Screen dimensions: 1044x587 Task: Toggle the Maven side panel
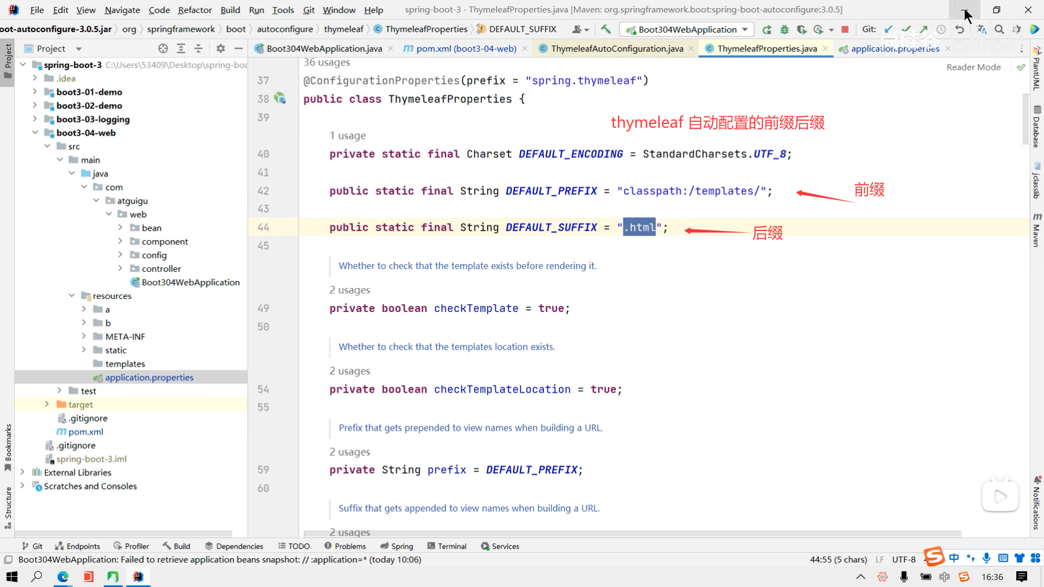(1036, 230)
